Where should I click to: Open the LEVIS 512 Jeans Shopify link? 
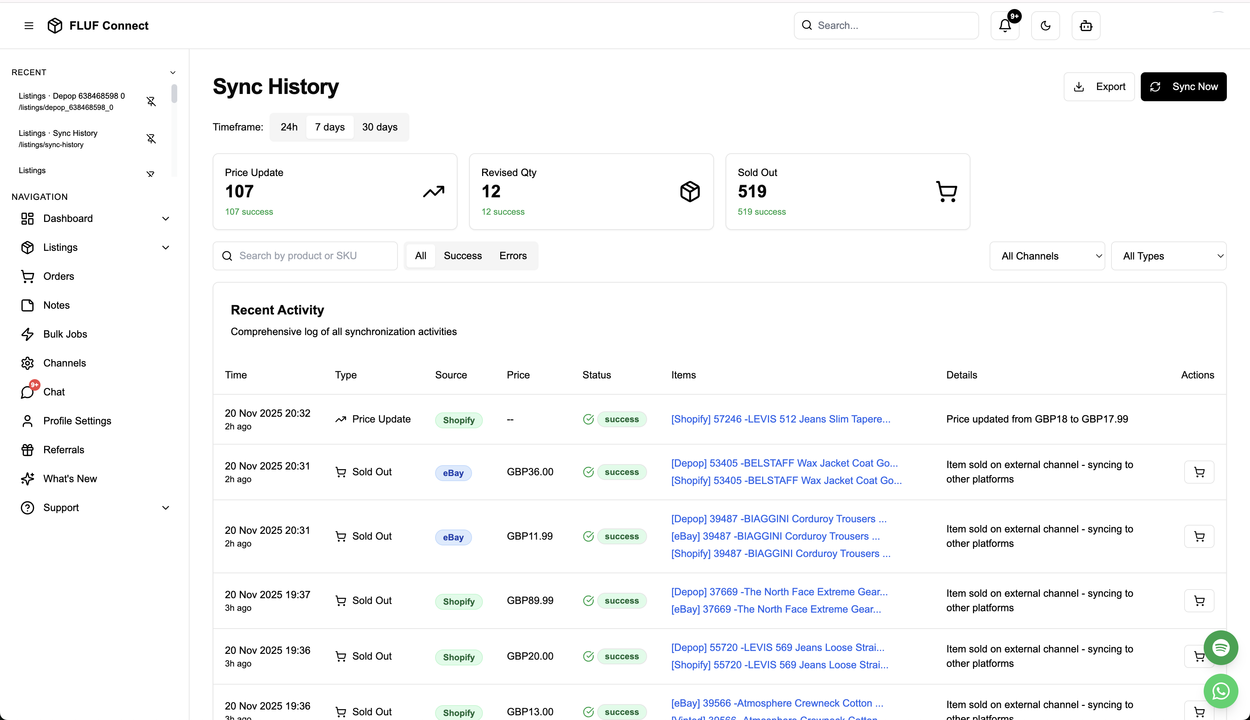pyautogui.click(x=781, y=419)
